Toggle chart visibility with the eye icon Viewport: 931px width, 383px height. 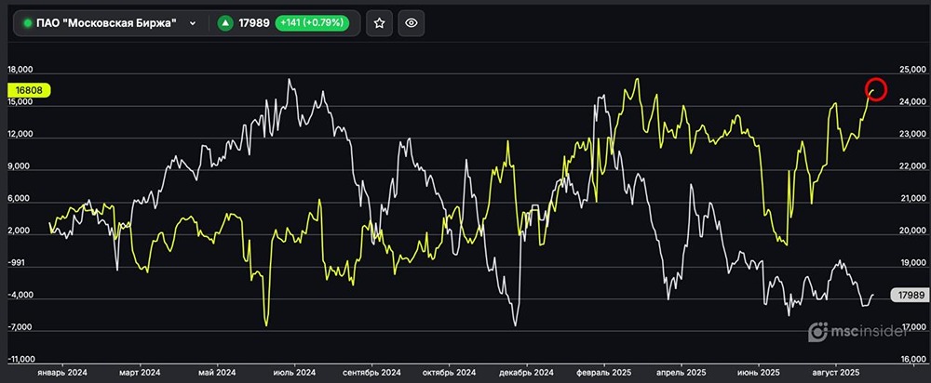[411, 23]
